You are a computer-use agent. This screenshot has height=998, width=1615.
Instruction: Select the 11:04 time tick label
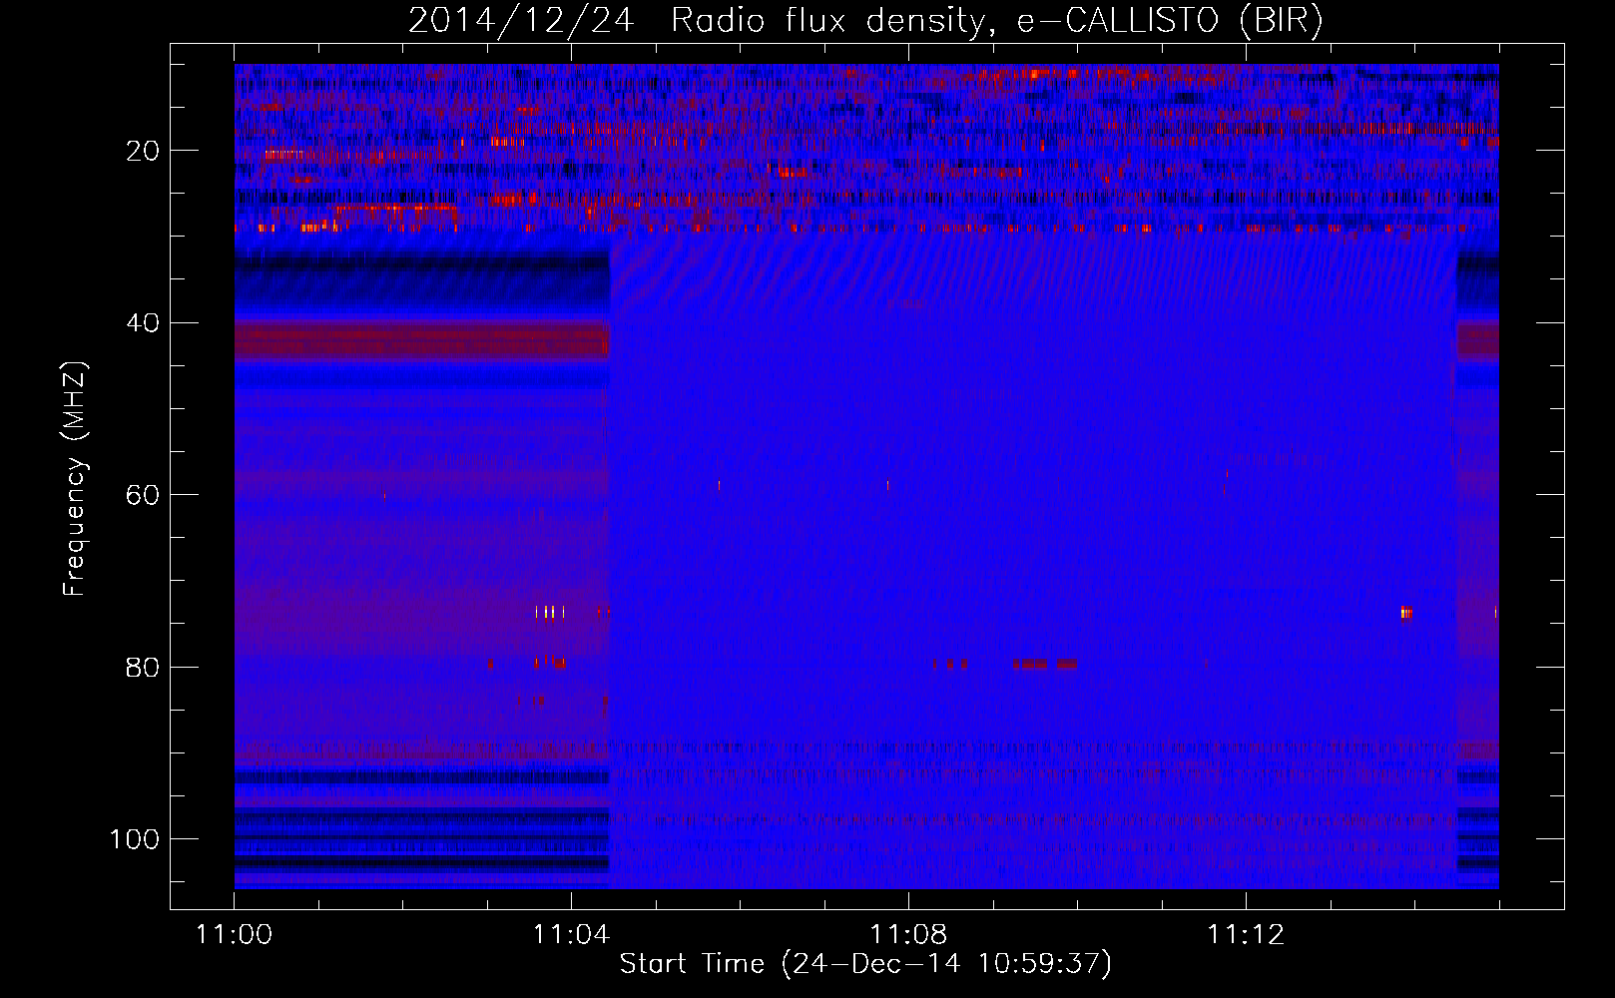tap(571, 935)
